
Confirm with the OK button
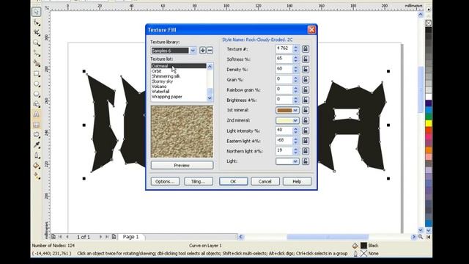pyautogui.click(x=233, y=181)
